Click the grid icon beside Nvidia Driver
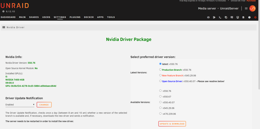The width and height of the screenshot is (260, 129). pyautogui.click(x=4, y=27)
